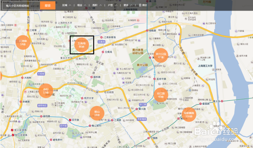Open the 更多 more filters dropdown
Image resolution: width=253 pixels, height=148 pixels.
(x=128, y=5)
